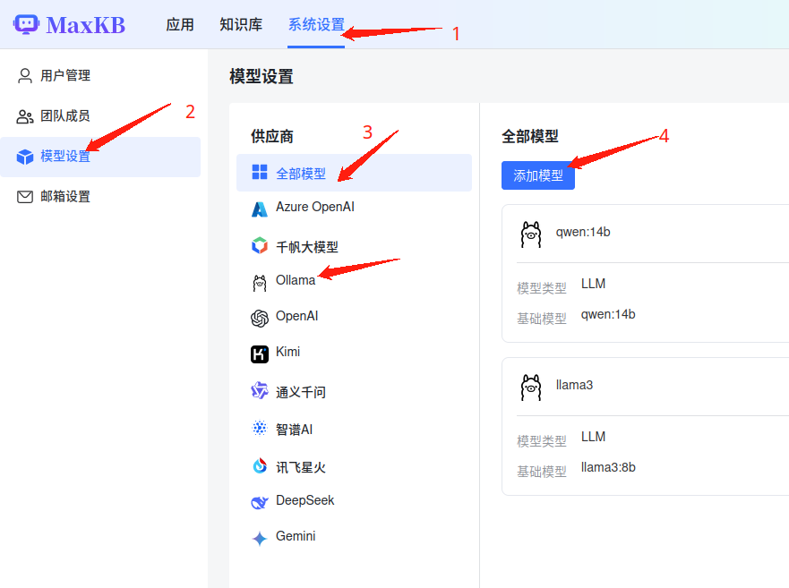Select 模型设置 in the sidebar
The image size is (789, 588).
coord(100,157)
